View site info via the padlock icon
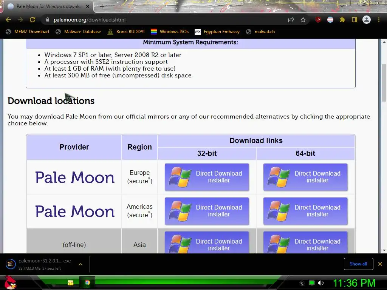The image size is (387, 290). pos(48,20)
